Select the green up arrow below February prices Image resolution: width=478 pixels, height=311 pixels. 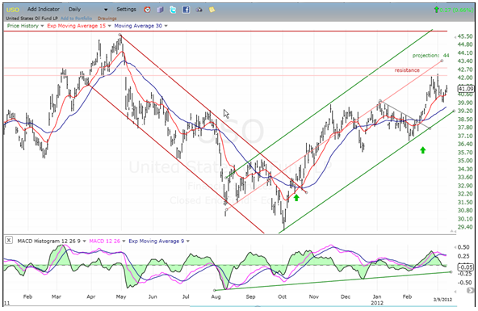tap(422, 149)
